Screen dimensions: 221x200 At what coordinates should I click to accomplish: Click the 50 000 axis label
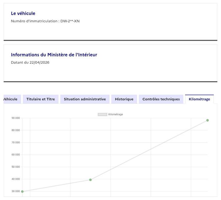pyautogui.click(x=16, y=167)
